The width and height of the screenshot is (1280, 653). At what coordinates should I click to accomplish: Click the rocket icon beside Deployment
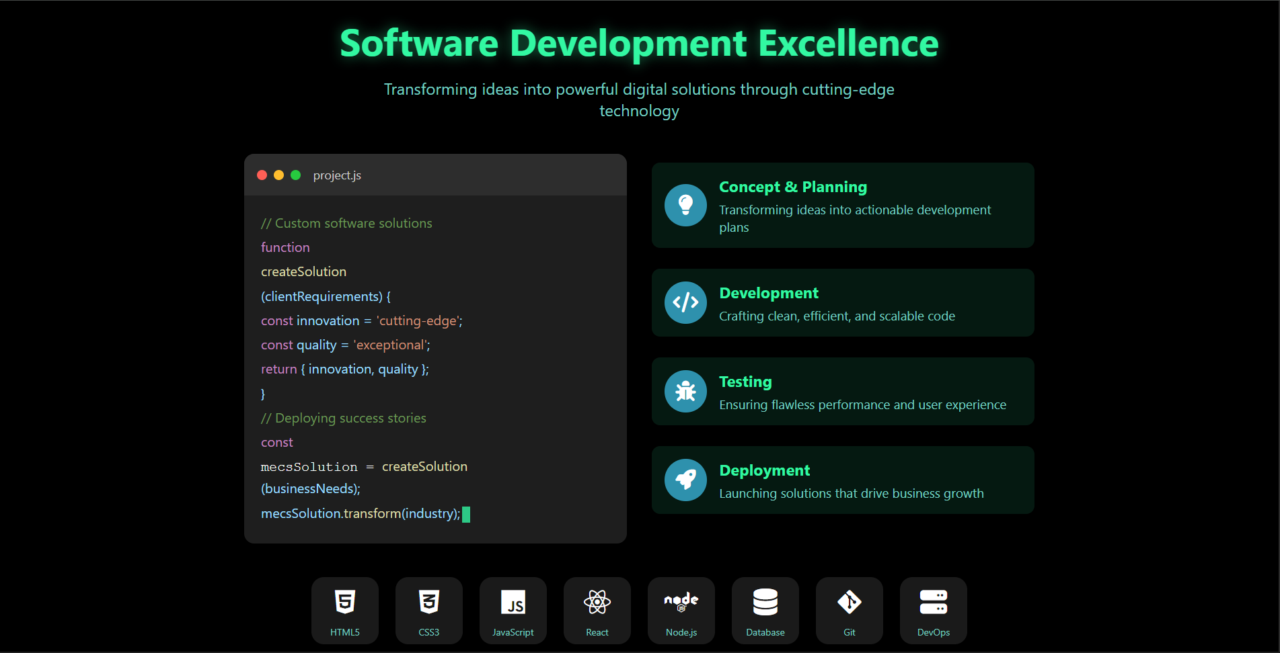tap(685, 480)
